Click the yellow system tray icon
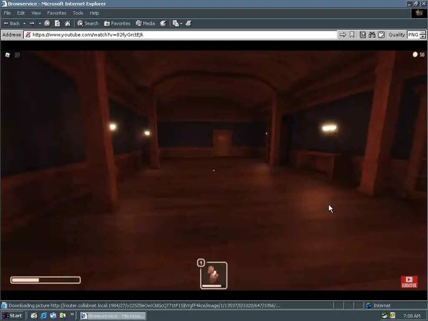 coord(392,316)
